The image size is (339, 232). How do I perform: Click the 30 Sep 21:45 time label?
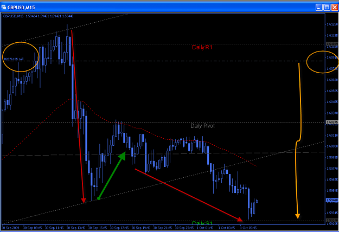coord(163,228)
